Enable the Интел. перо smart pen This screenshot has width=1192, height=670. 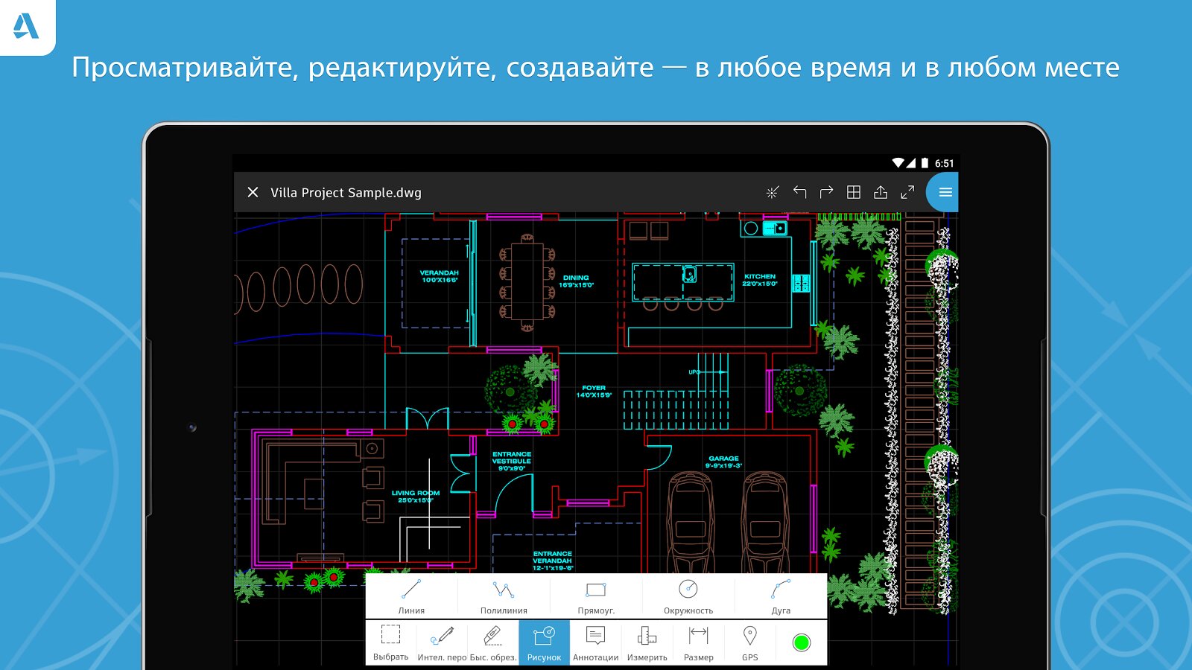442,642
